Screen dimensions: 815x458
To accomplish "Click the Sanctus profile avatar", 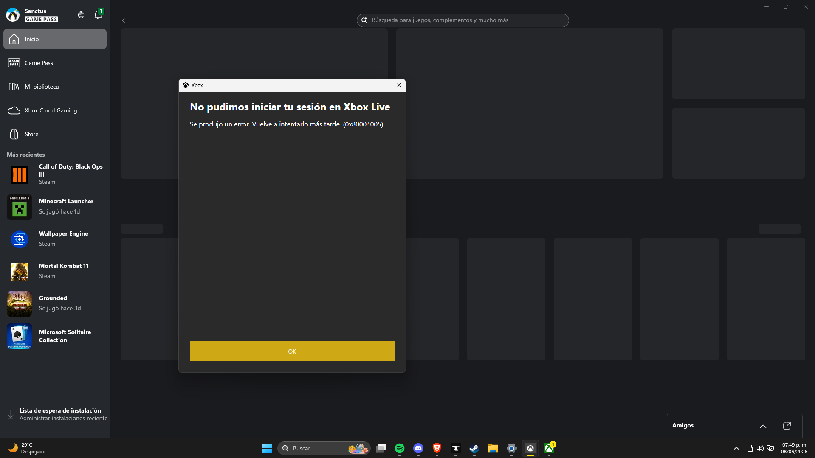I will click(13, 15).
